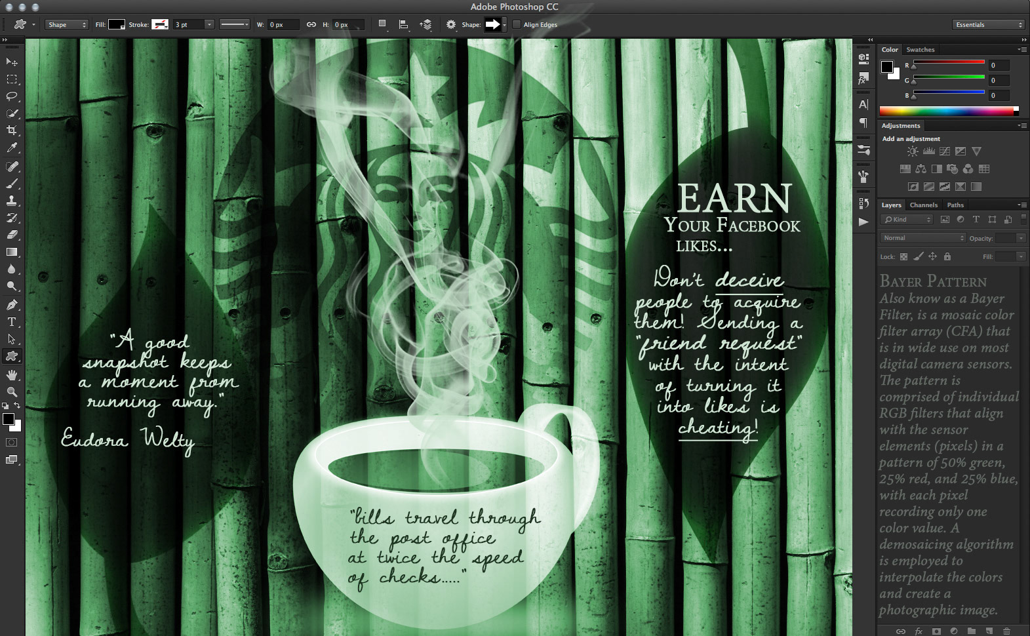Toggle lock transparent pixels
This screenshot has width=1030, height=636.
click(903, 256)
